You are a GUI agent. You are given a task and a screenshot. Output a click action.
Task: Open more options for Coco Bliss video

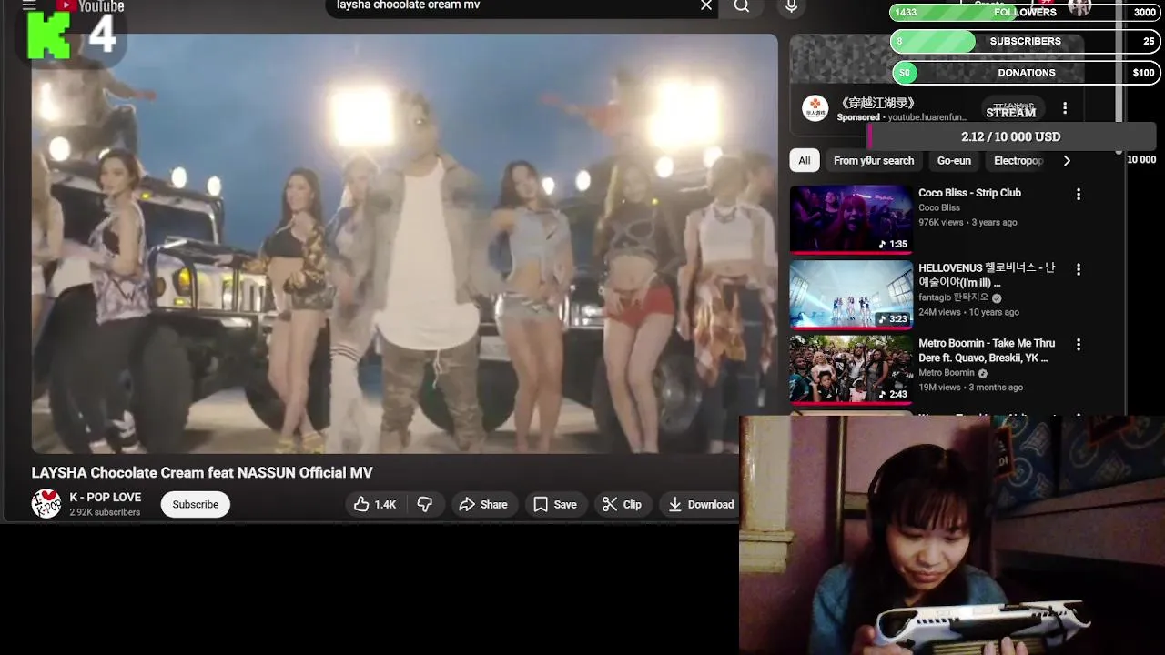[1079, 195]
